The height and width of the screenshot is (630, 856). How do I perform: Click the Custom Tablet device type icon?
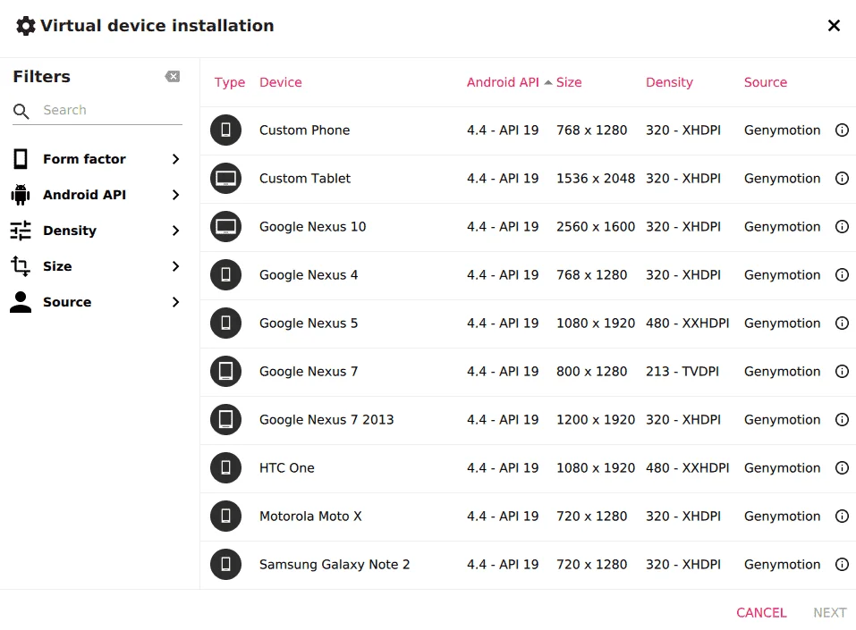coord(225,178)
